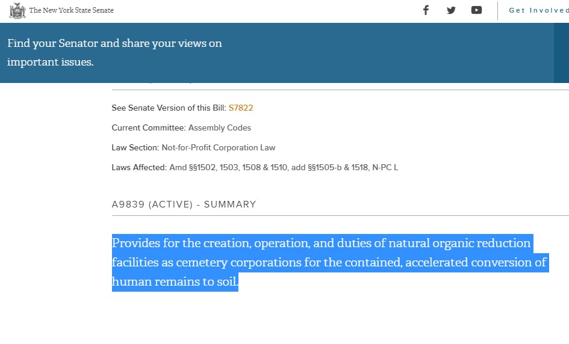
Task: Click the dark blue panel at banner's right edge
Action: click(561, 53)
